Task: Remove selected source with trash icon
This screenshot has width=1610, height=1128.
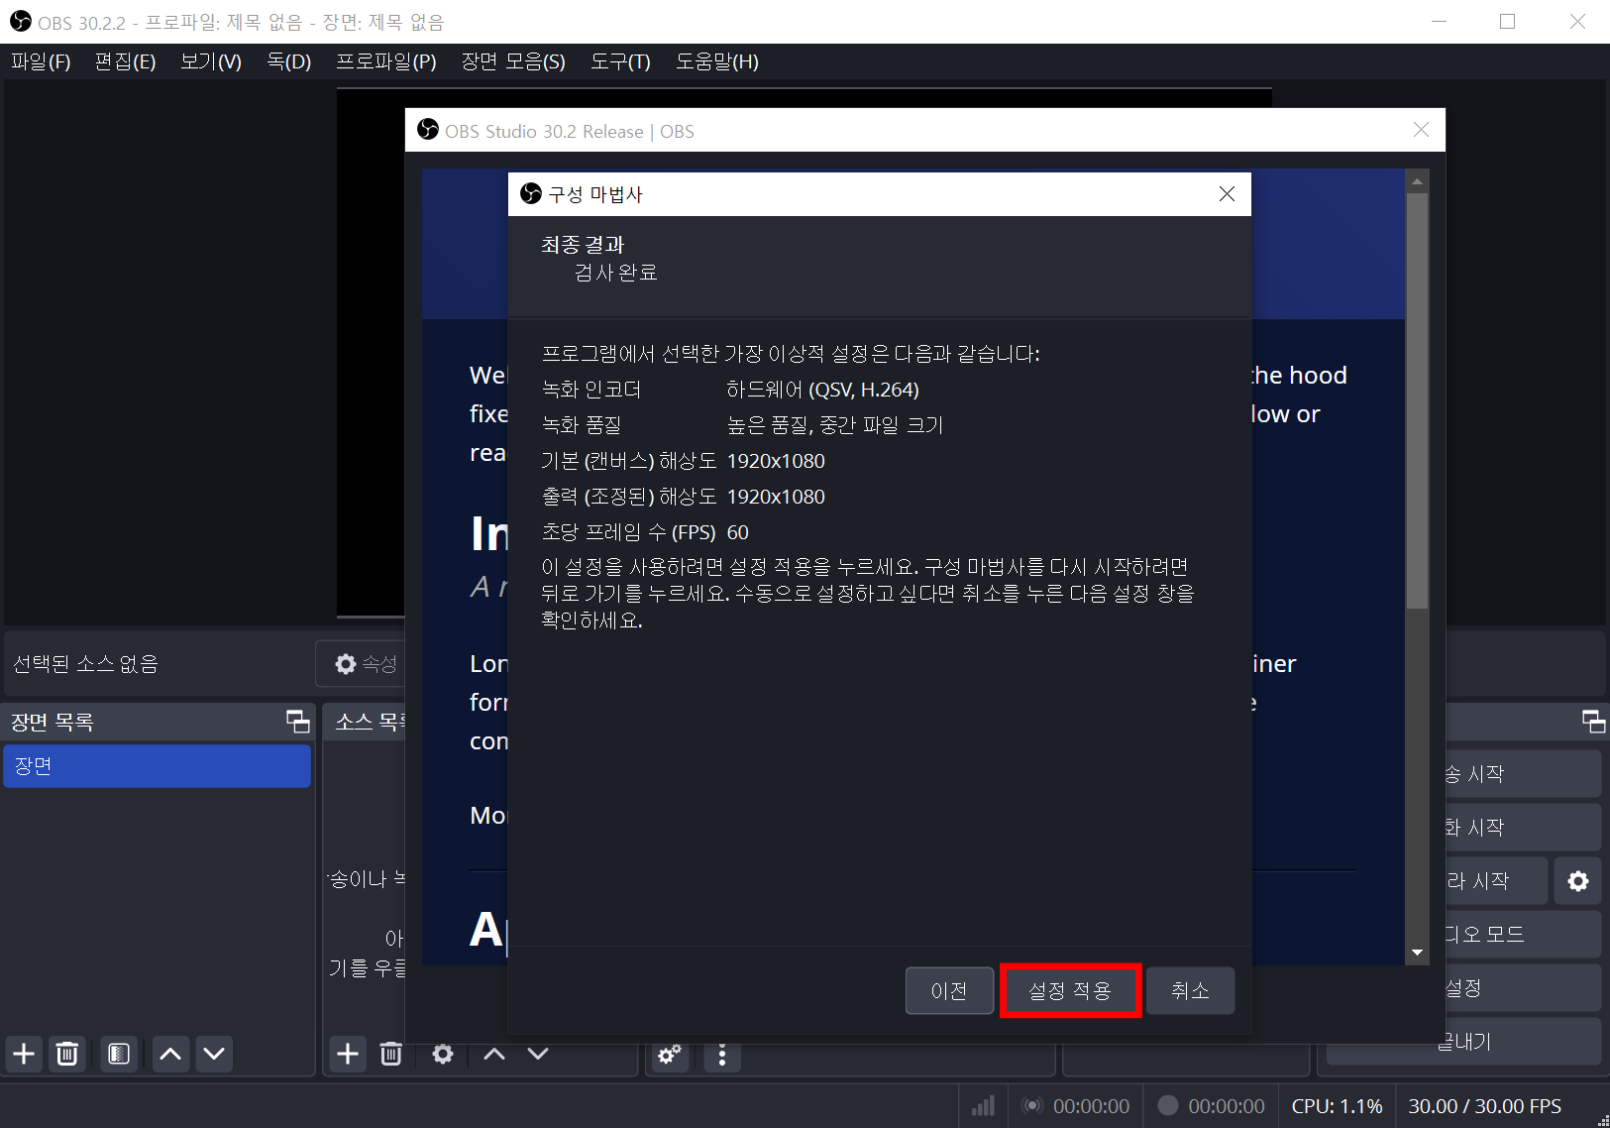Action: 391,1054
